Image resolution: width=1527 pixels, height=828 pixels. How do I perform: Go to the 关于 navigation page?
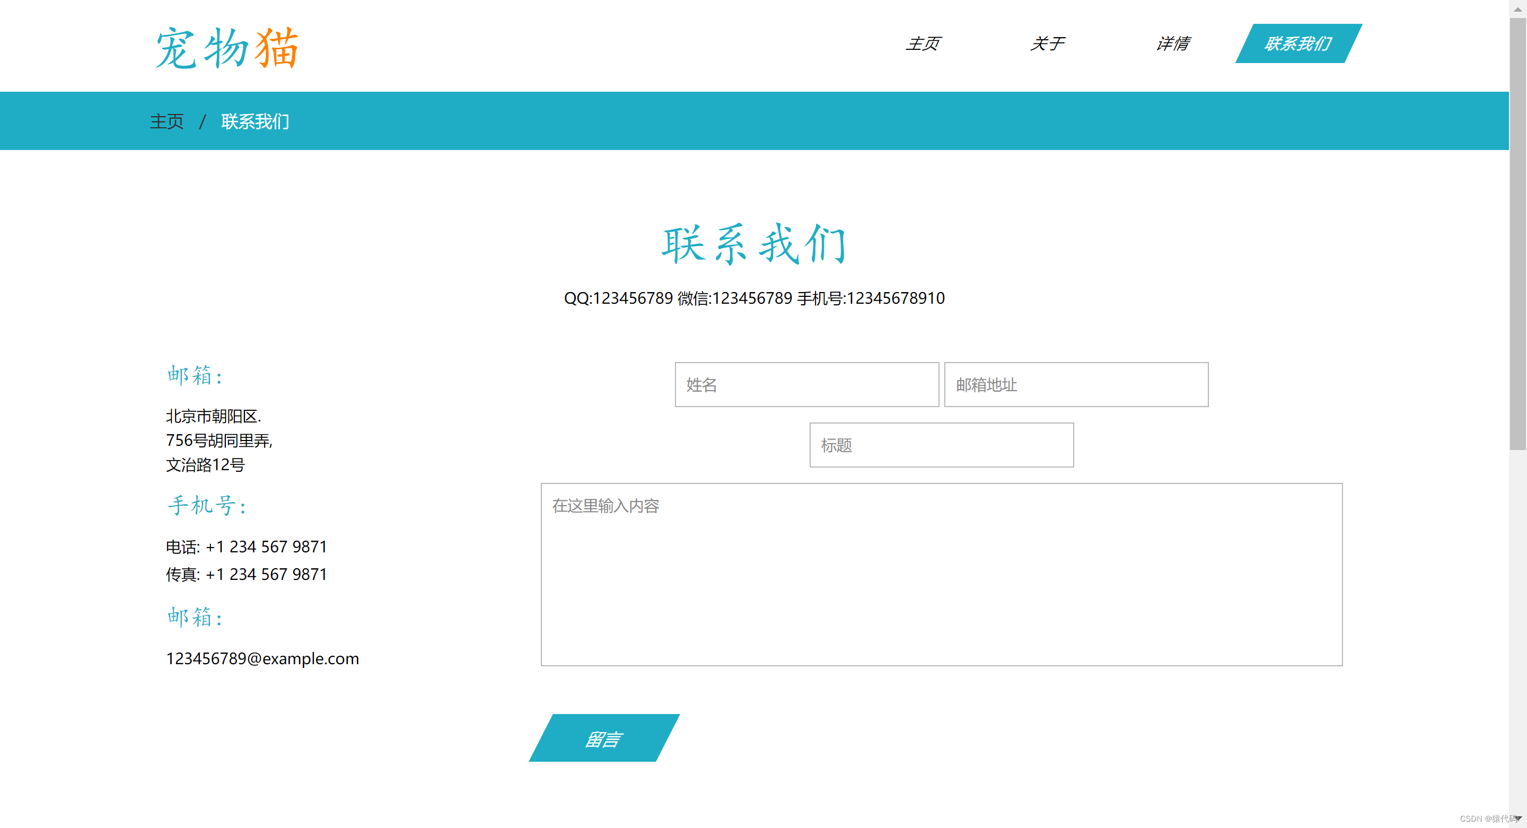[x=1047, y=43]
